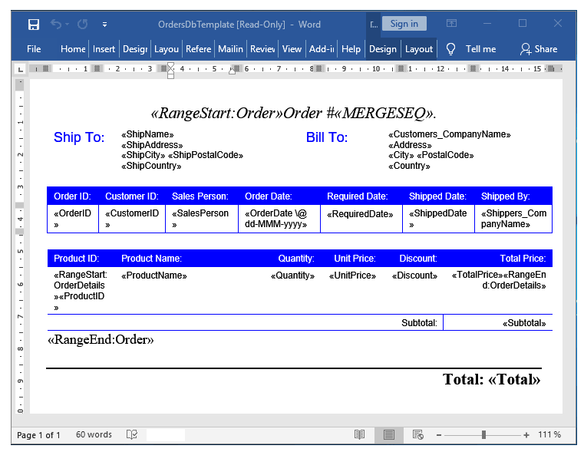Click the «Discount» field
This screenshot has height=452, width=584.
[x=414, y=275]
